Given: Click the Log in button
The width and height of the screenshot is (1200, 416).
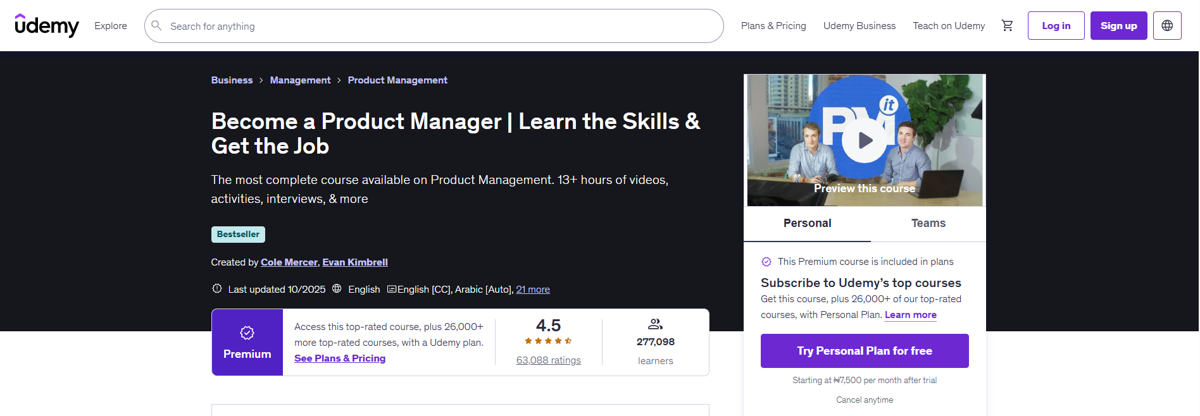Looking at the screenshot, I should [x=1056, y=26].
